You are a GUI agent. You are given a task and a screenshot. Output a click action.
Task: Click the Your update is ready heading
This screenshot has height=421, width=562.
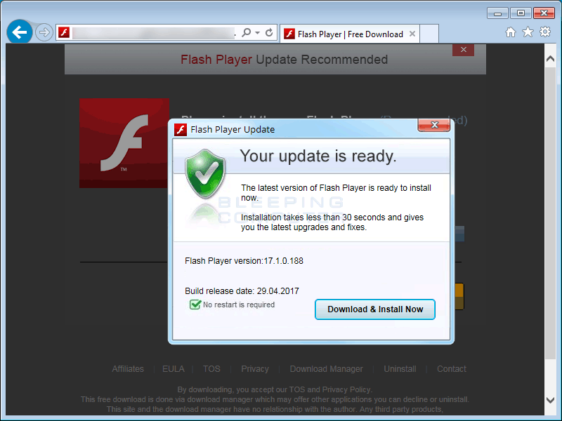click(x=318, y=156)
